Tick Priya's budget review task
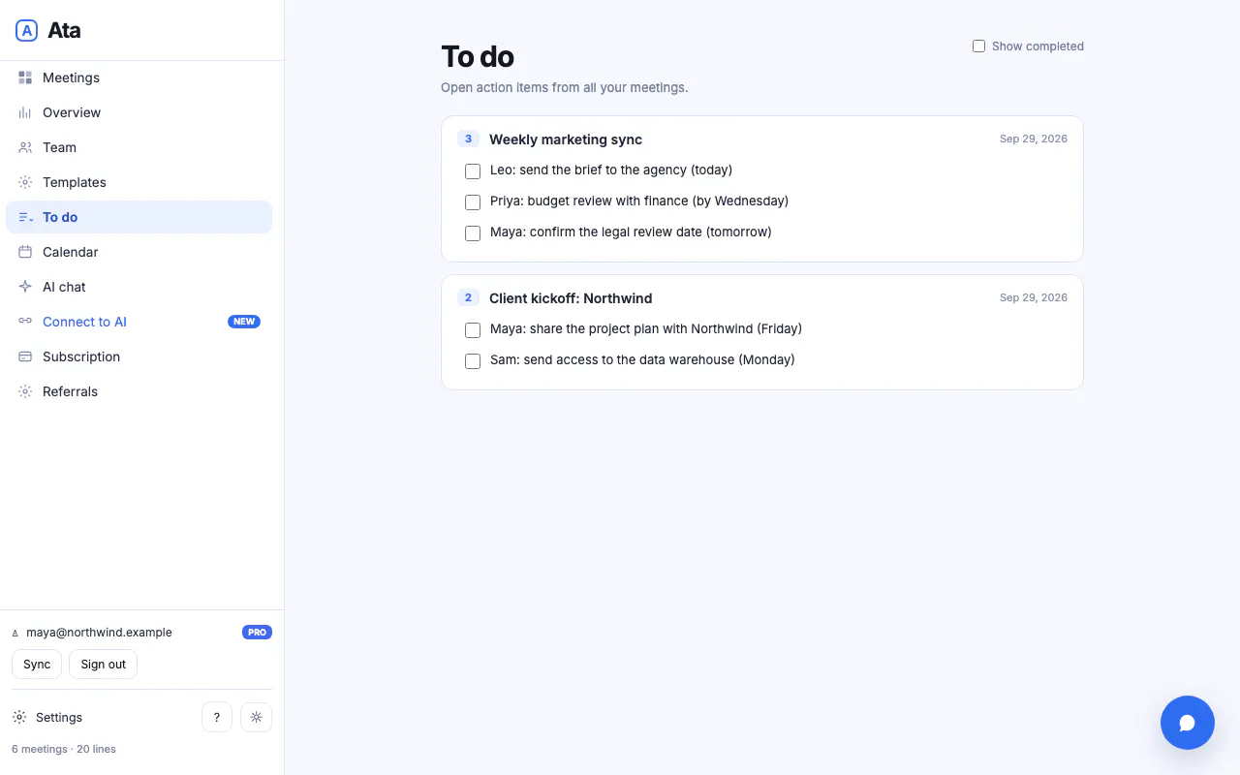1240x775 pixels. coord(473,202)
